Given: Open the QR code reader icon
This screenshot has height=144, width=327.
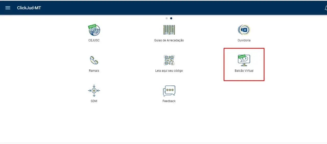Looking at the screenshot, I should point(169,60).
